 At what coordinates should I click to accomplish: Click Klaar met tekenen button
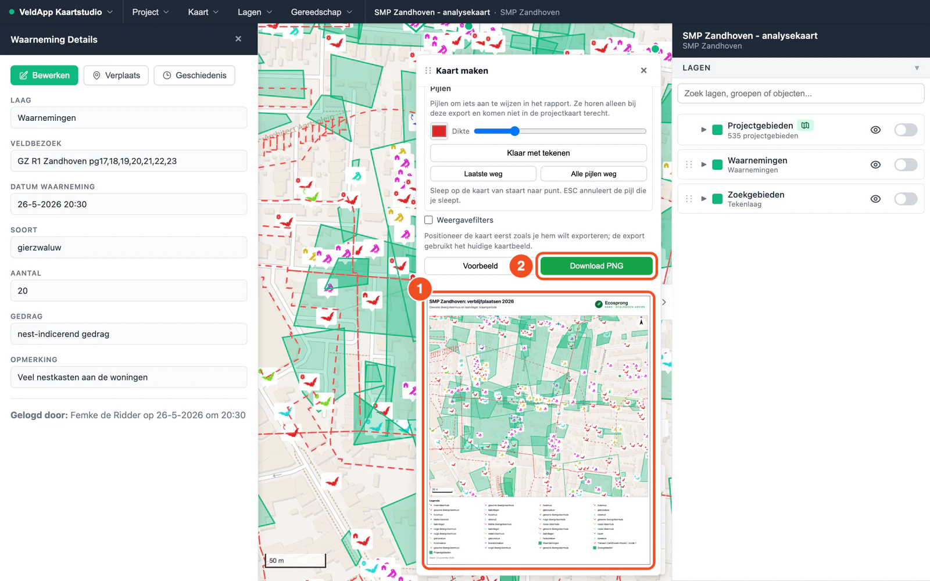click(538, 153)
